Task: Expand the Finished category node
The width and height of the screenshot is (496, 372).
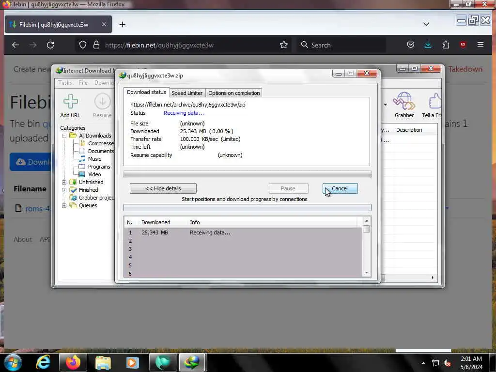Action: point(64,190)
